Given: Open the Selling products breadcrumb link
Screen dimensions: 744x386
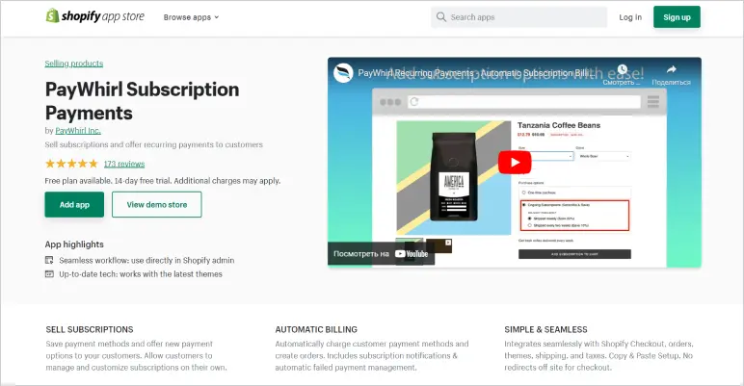Looking at the screenshot, I should (74, 64).
